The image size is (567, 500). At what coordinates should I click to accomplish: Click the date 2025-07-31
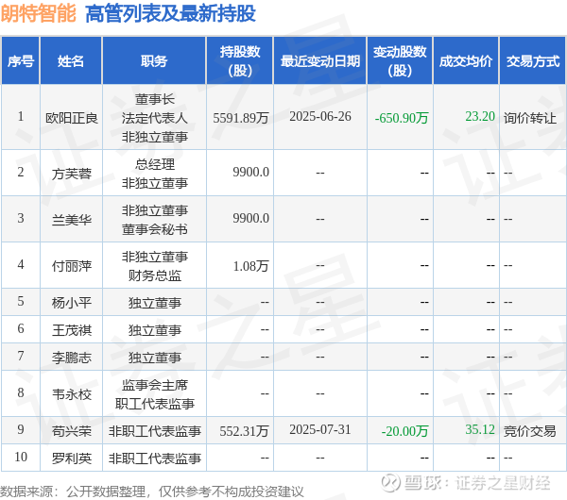pos(320,429)
